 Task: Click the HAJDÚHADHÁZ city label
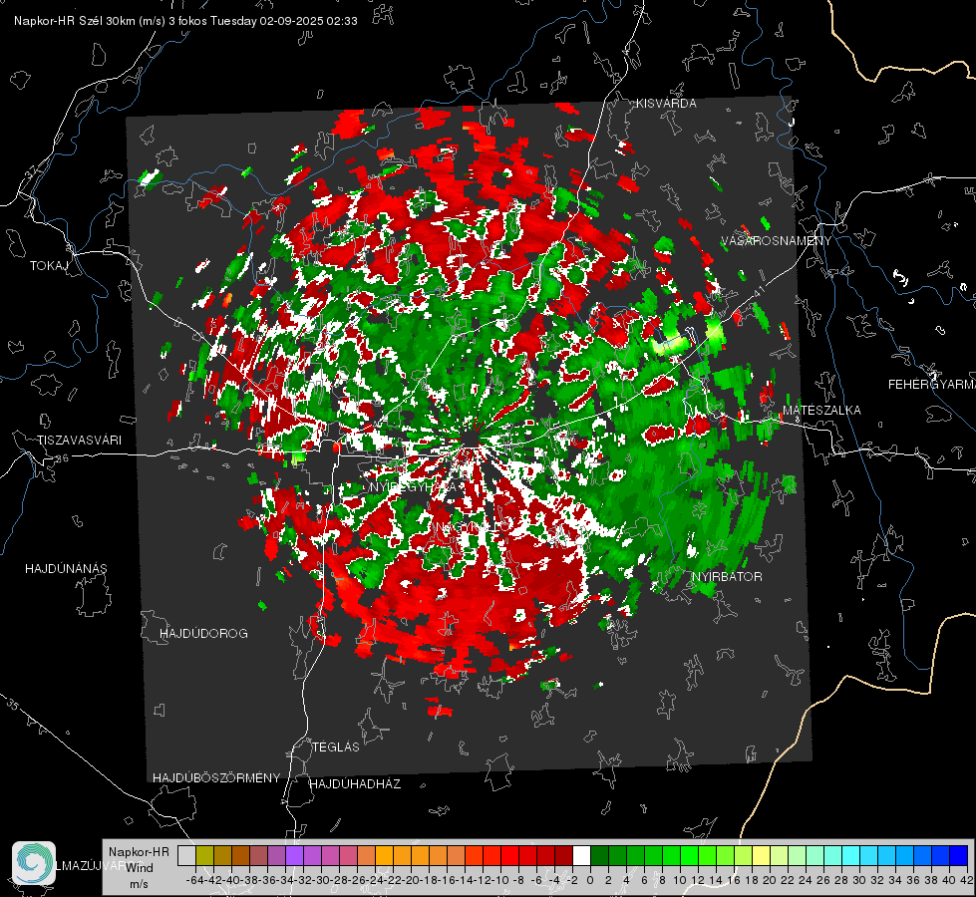[356, 783]
